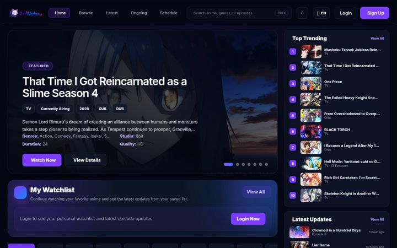Screen dimensions: 397x248
Task: Click the Login button in header
Action: click(x=346, y=13)
